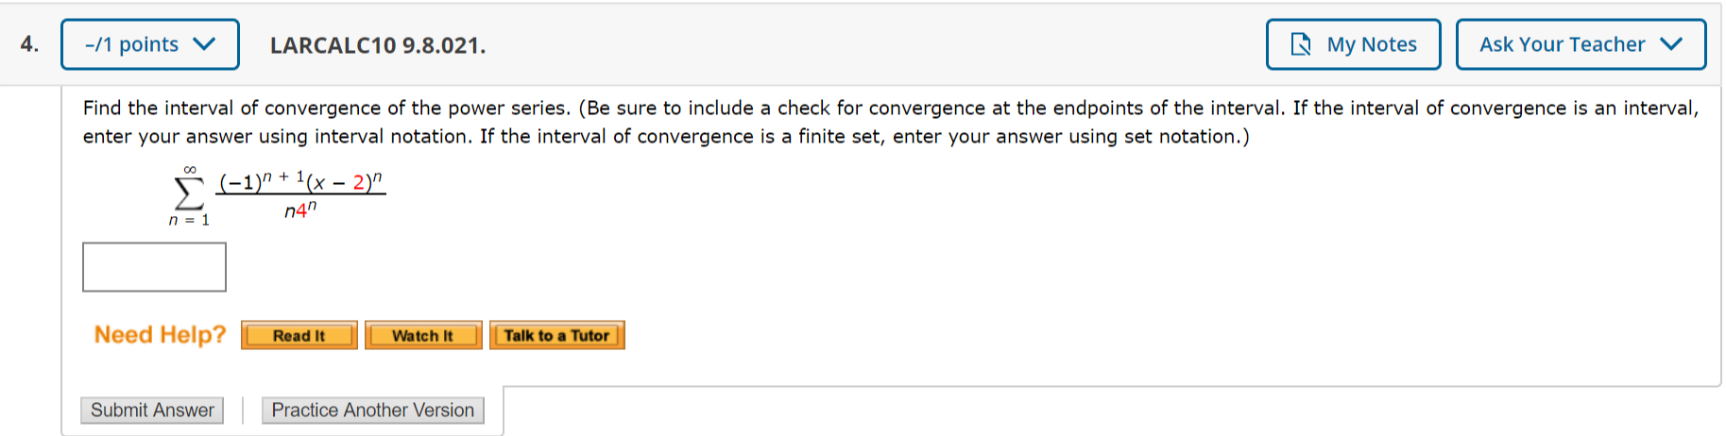Viewport: 1726px width, 436px height.
Task: Click the Ask Your Teacher chevron arrow
Action: pos(1670,44)
